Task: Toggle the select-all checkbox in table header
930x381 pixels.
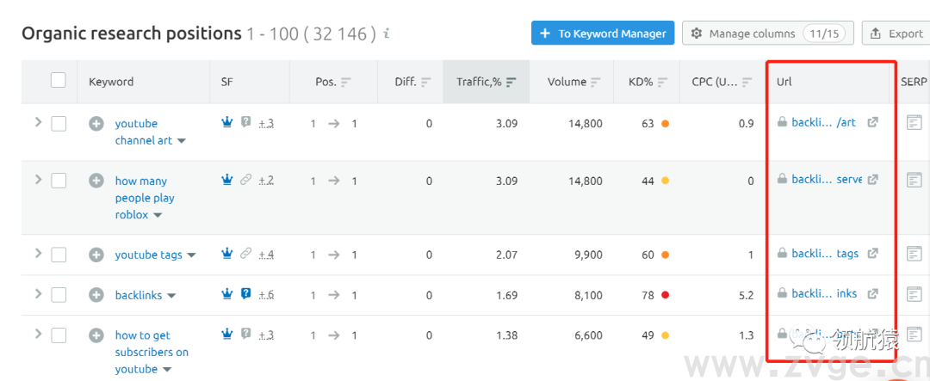Action: (x=59, y=81)
